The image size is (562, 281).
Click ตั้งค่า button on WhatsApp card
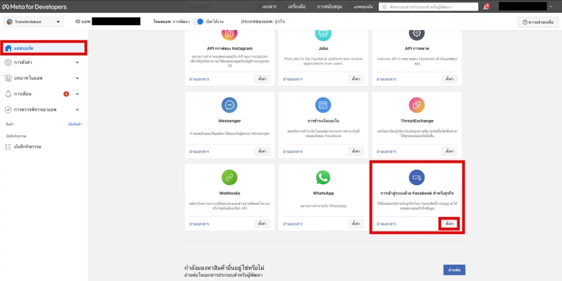coord(356,224)
